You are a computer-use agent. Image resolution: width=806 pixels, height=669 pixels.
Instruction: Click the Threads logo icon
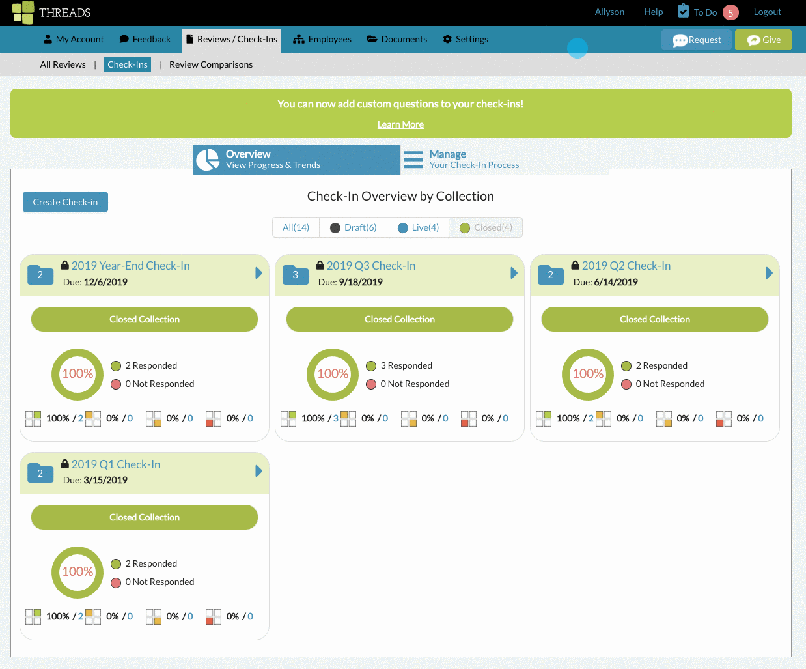point(22,12)
